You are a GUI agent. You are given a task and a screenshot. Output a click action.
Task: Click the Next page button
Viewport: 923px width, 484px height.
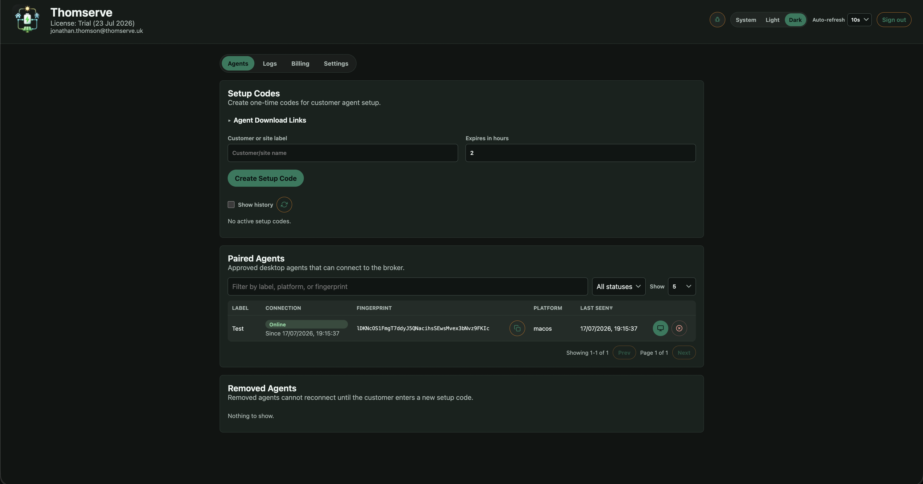coord(684,353)
